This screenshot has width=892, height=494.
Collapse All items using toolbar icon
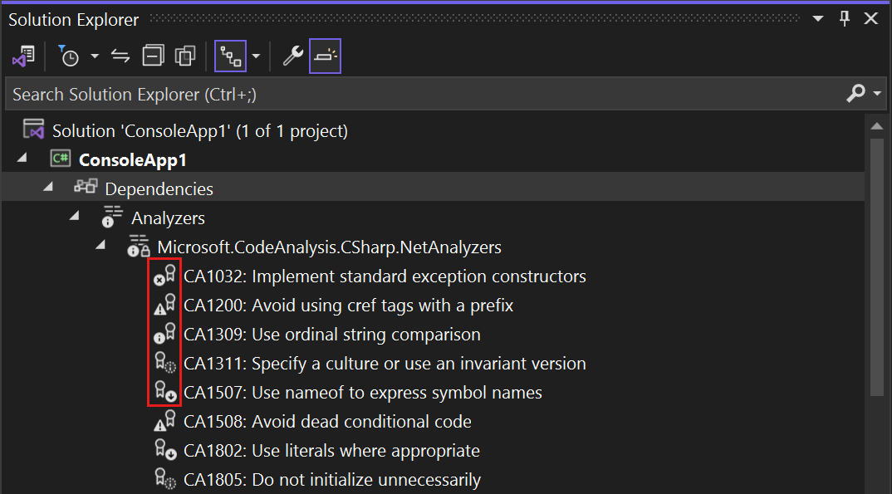click(x=153, y=56)
